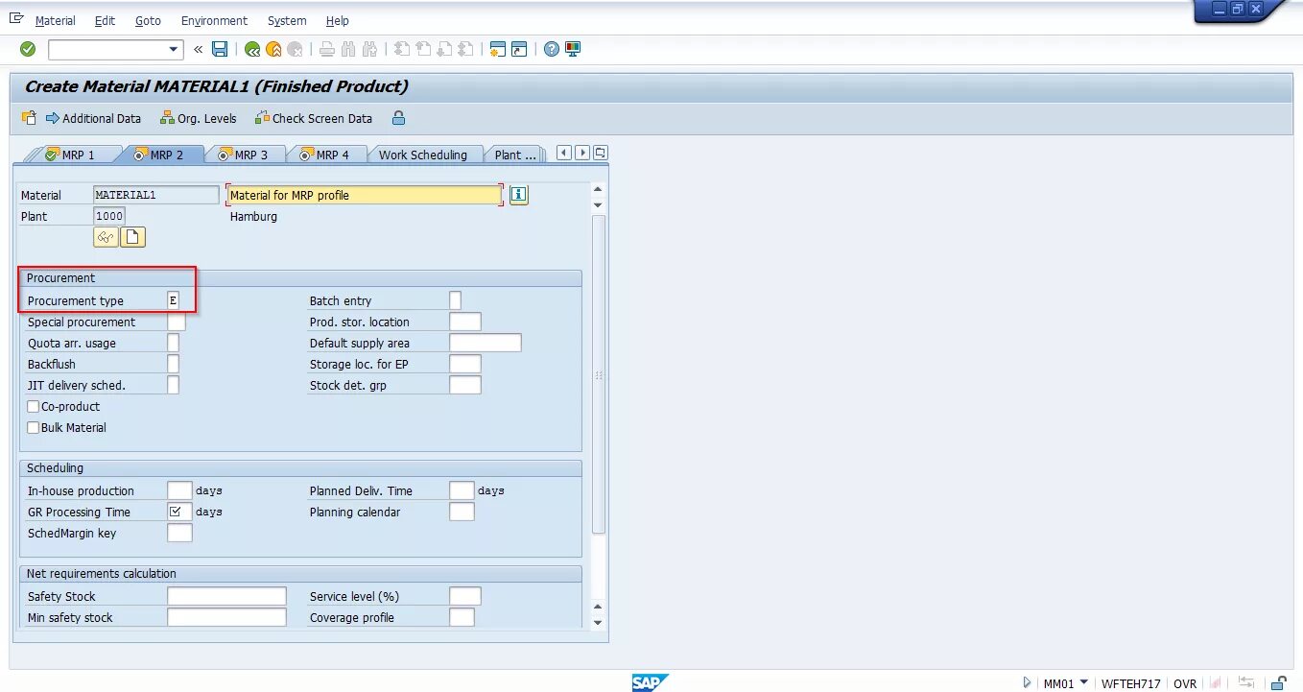Click the transfer arrows icon in status bar
The width and height of the screenshot is (1303, 692).
click(1246, 683)
